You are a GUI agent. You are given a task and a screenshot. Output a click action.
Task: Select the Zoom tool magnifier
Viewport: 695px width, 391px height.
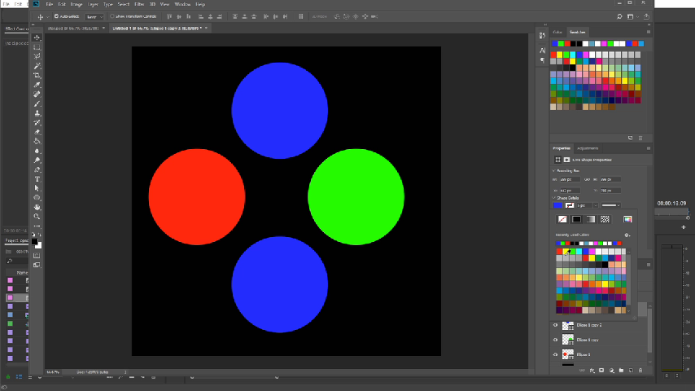[37, 216]
